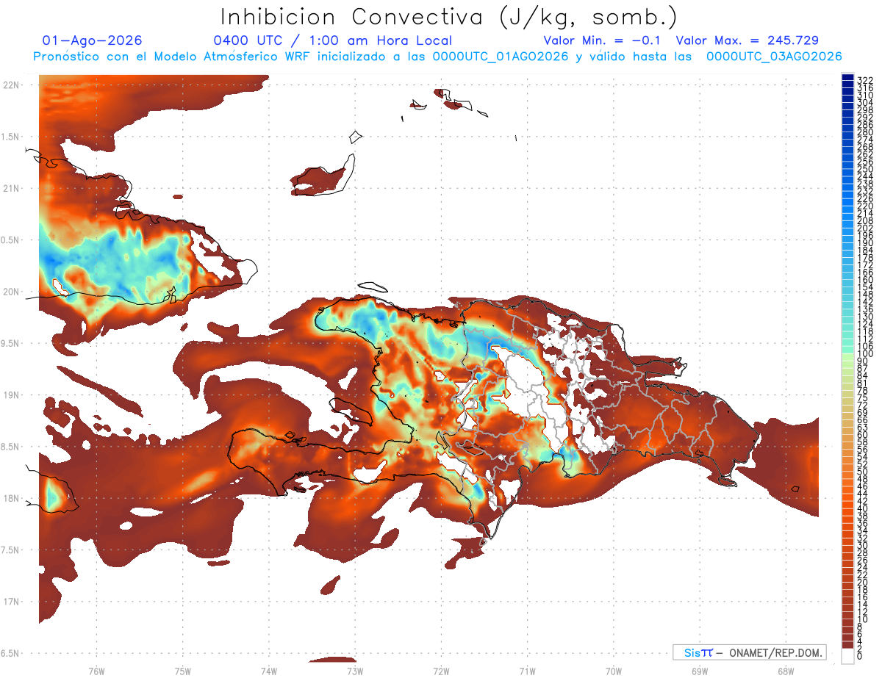
Task: Click the "69W" longitude label
Action: [x=700, y=671]
